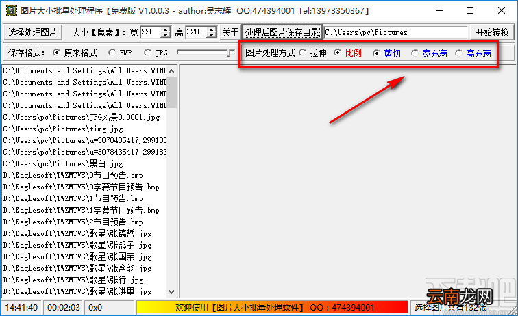This screenshot has height=316, width=518.
Task: Increase the height with the spinner up arrow
Action: coord(212,29)
